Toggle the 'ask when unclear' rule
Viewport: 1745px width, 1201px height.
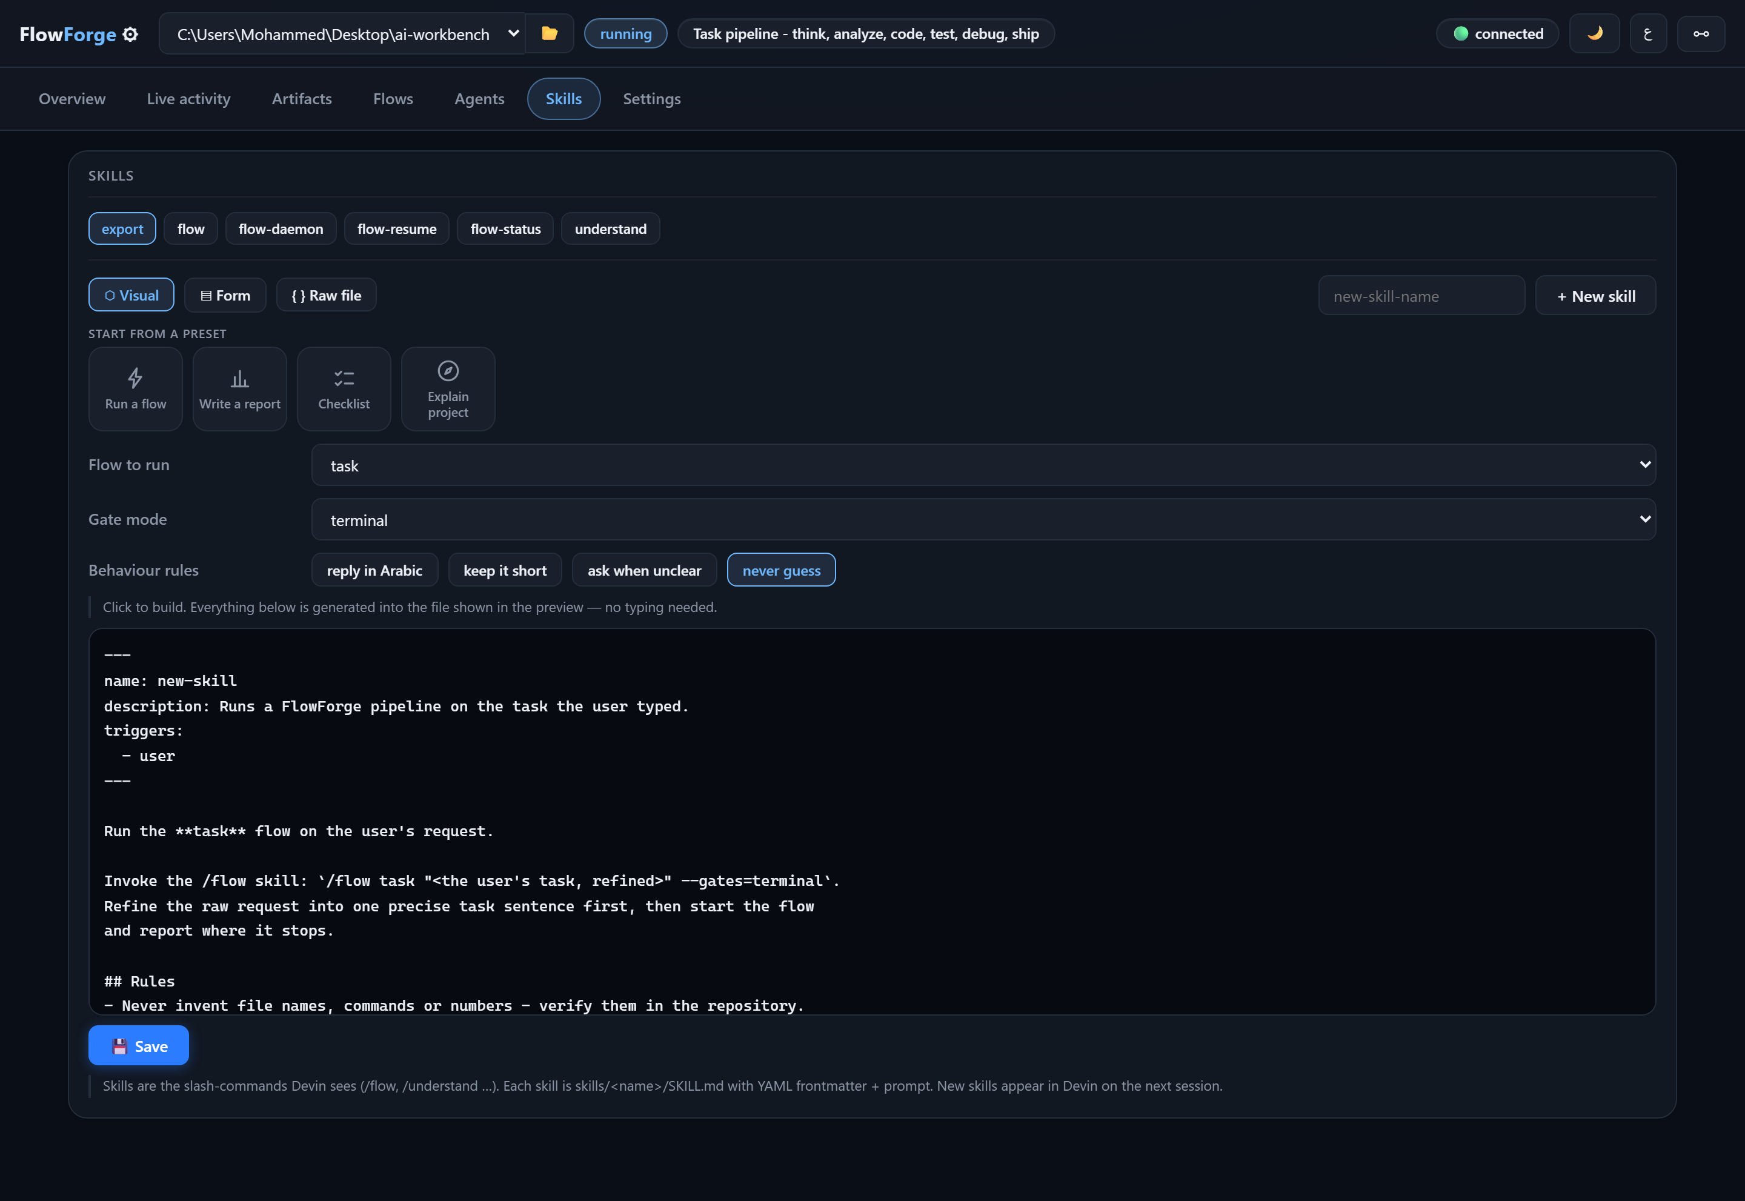click(644, 570)
